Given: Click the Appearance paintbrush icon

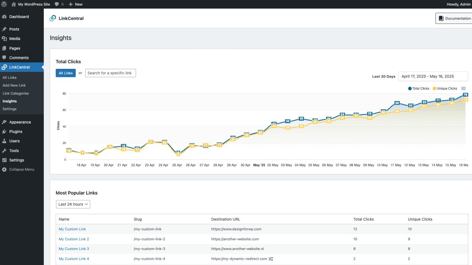Looking at the screenshot, I should coord(4,122).
